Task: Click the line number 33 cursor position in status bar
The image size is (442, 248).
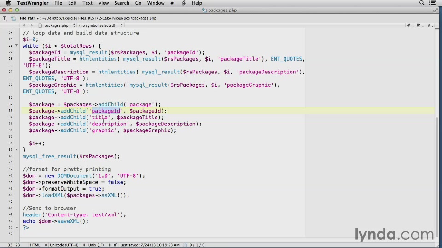Action: point(10,245)
